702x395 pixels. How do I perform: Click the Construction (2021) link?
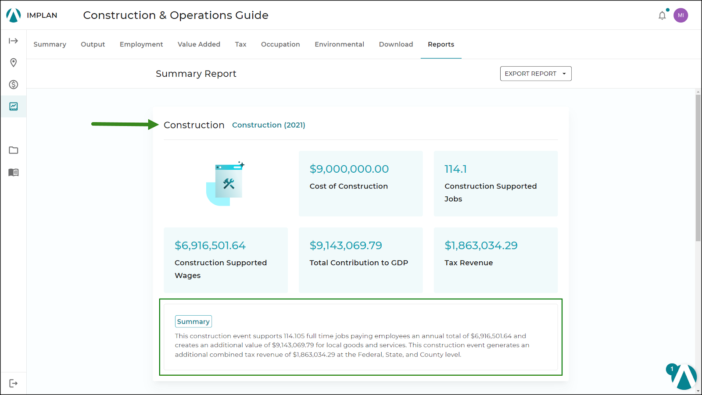(x=269, y=125)
